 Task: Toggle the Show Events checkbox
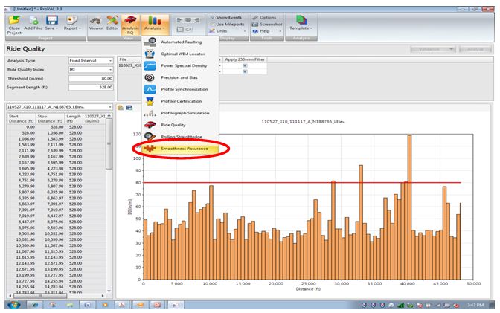point(212,18)
